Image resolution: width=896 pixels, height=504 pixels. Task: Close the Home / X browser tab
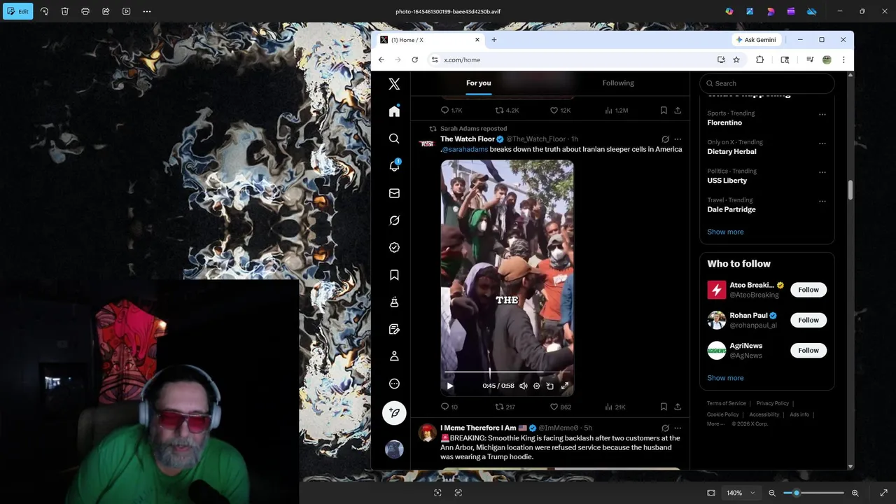click(477, 40)
